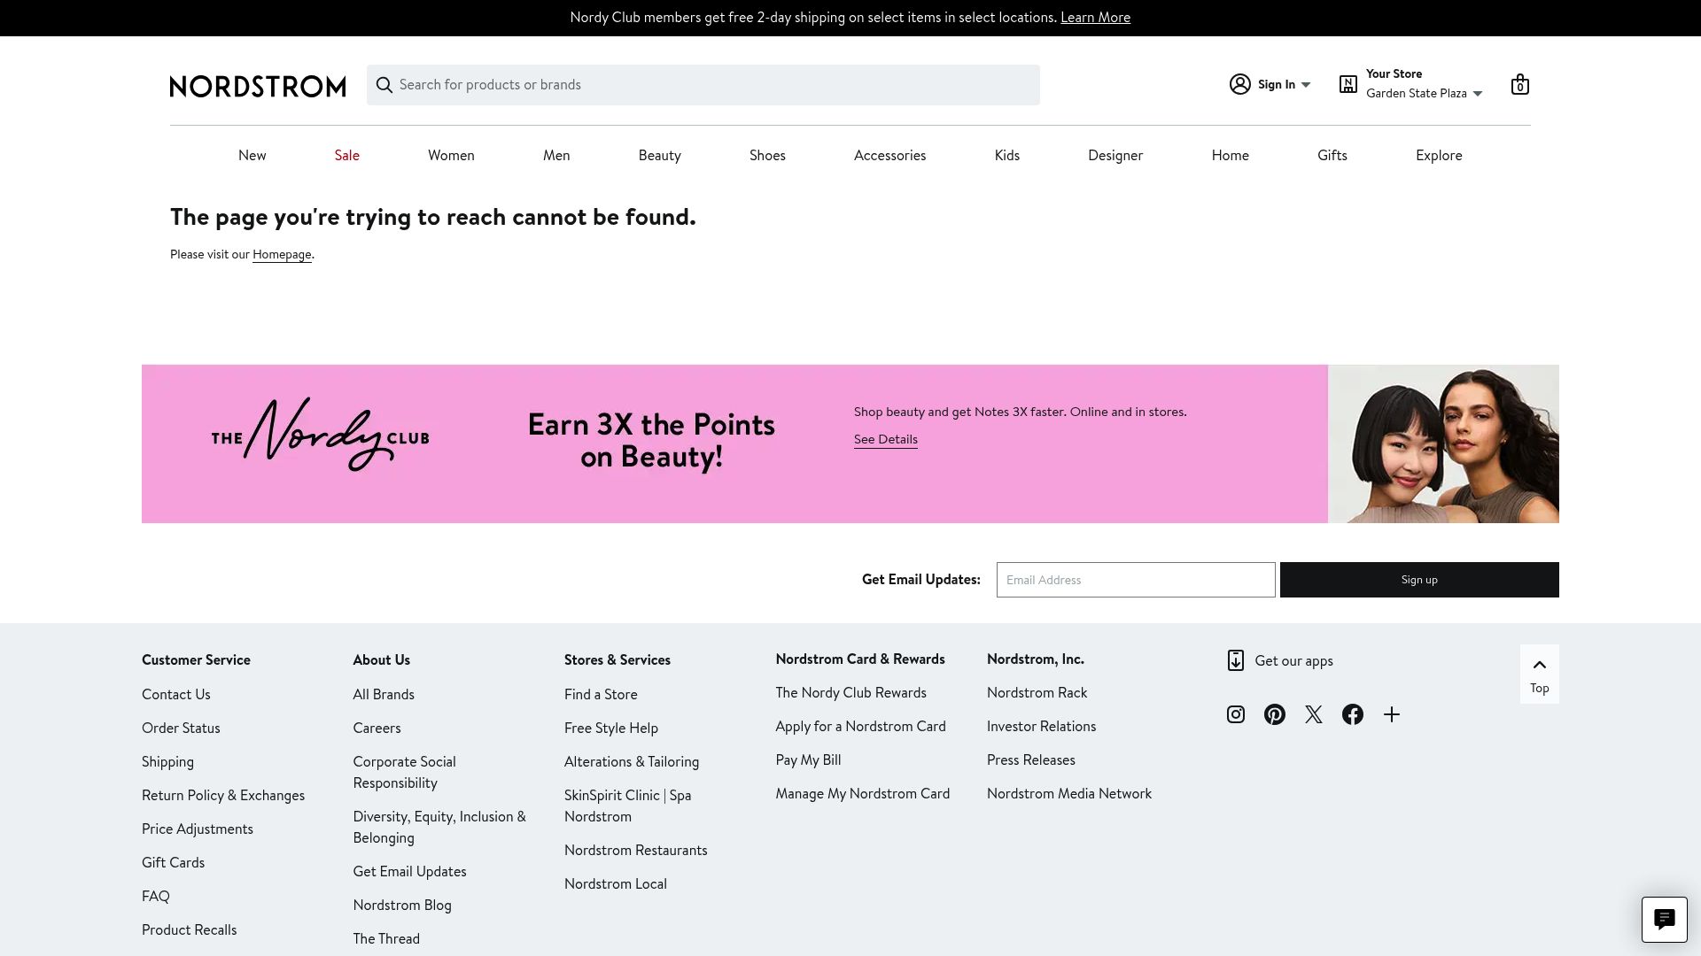
Task: Open Nordstrom Blog link
Action: coord(402,906)
